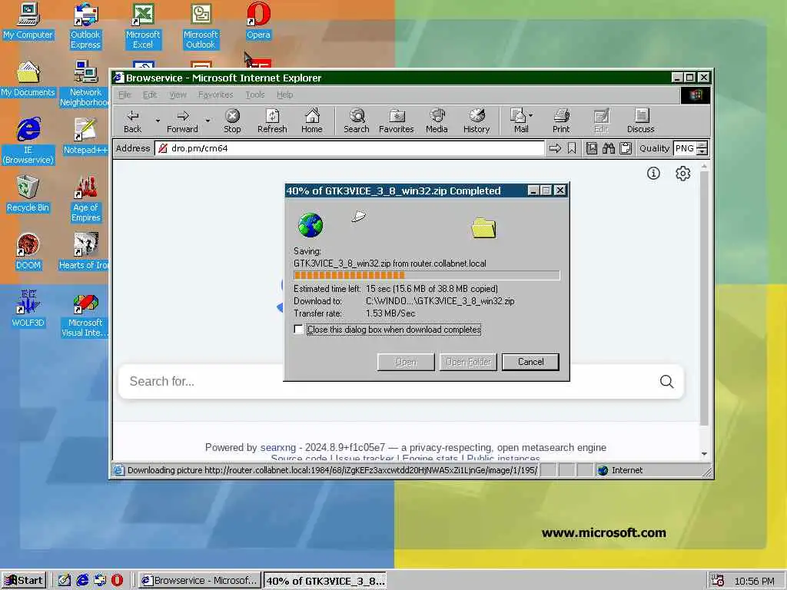The width and height of the screenshot is (787, 590).
Task: Click the Back toolbar button
Action: pos(132,121)
